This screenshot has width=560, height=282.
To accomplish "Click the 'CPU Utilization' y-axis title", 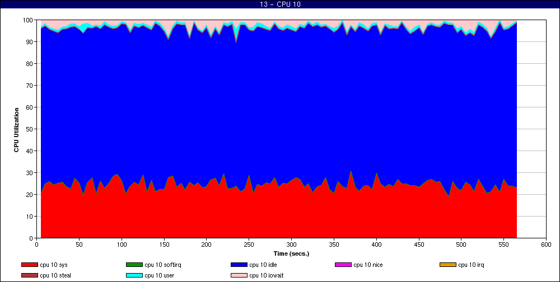I will point(17,129).
